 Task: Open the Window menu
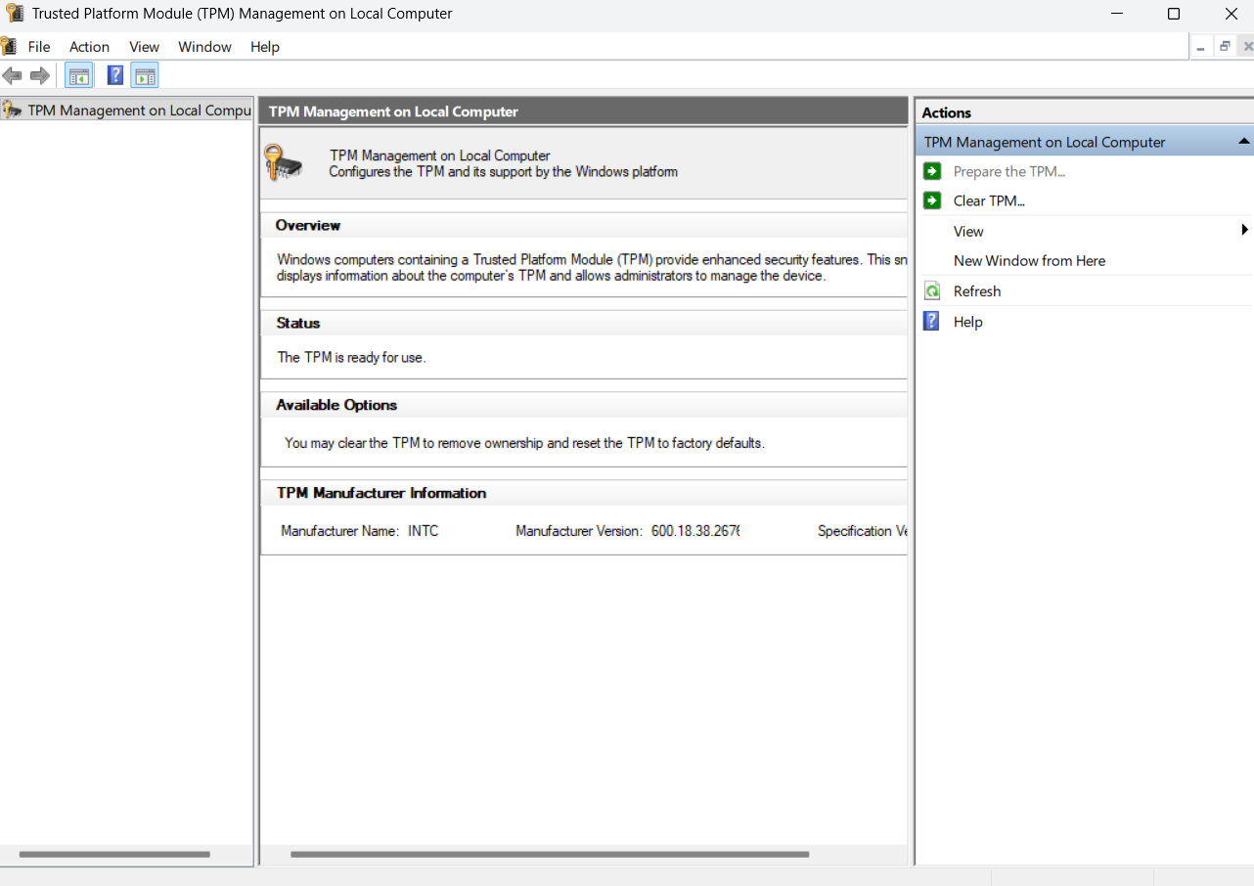[x=204, y=46]
